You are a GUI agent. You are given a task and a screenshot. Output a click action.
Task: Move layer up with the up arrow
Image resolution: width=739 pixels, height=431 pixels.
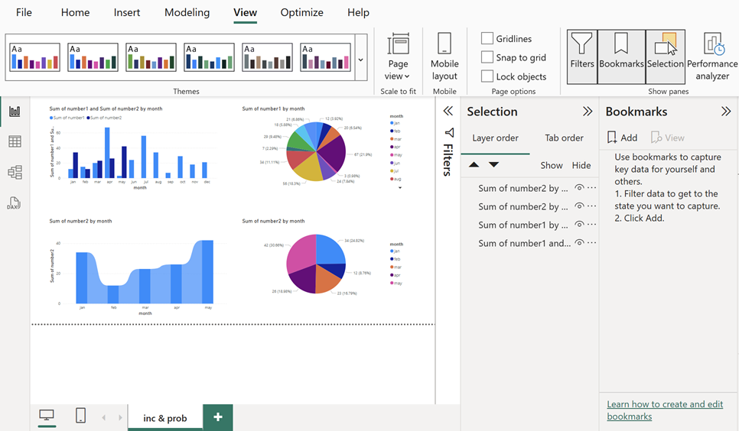(474, 165)
